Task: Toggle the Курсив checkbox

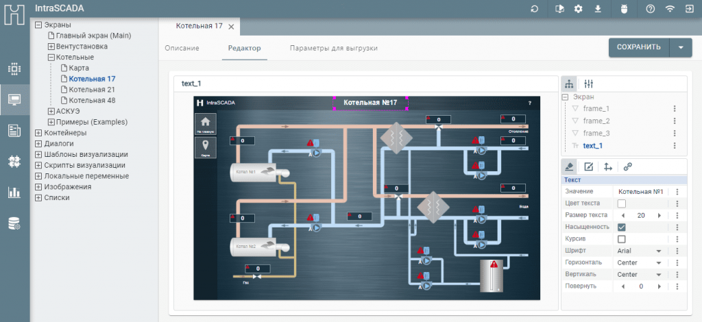Action: coord(621,239)
